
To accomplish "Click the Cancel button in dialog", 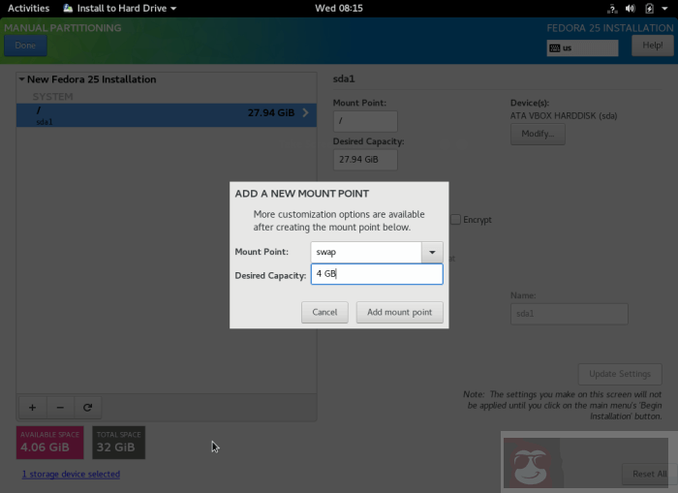I will coord(324,312).
